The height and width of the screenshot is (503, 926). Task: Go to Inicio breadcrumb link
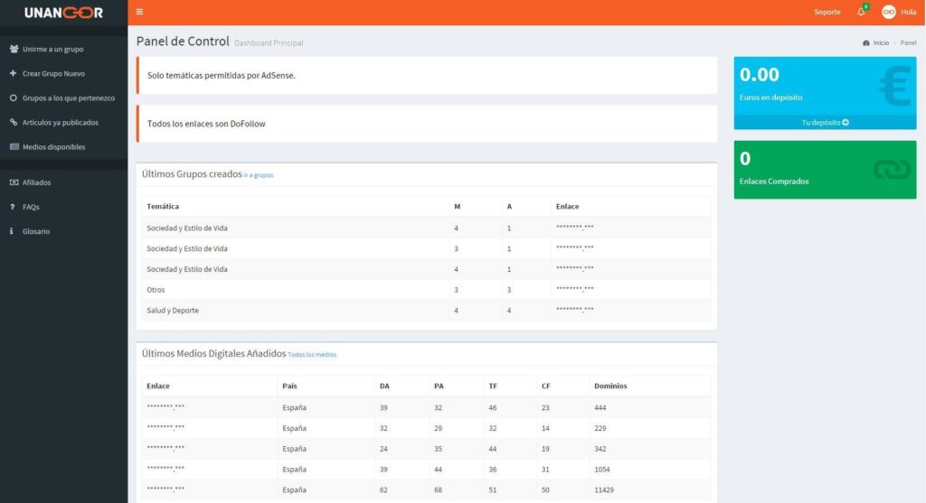pyautogui.click(x=881, y=43)
